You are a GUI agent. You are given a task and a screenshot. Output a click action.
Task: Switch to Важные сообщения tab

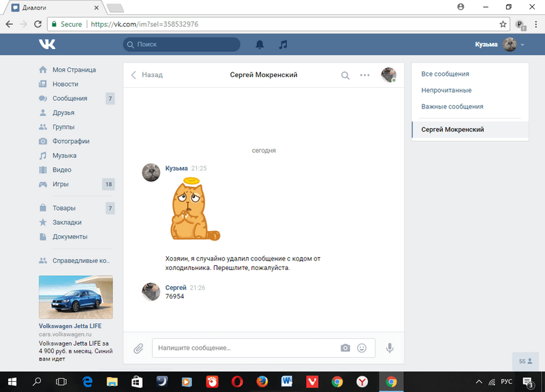coord(452,106)
